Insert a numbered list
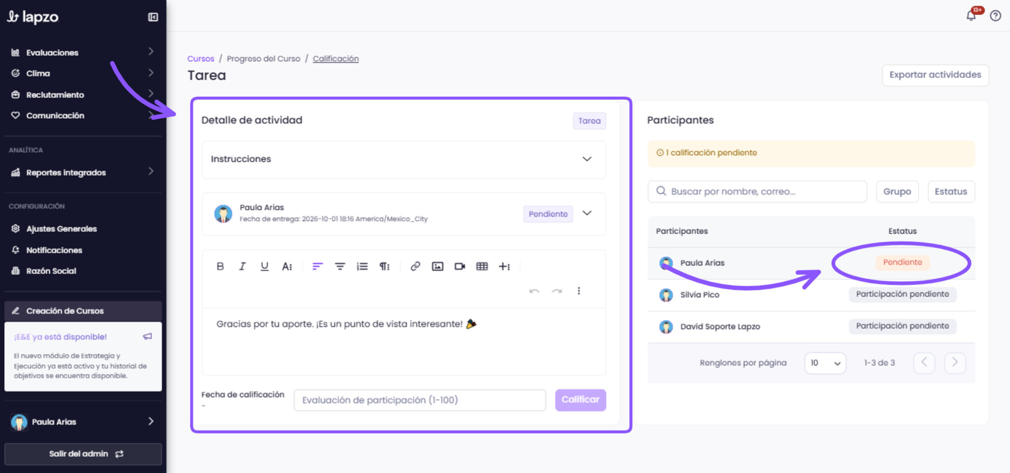Screen dimensions: 1010x473 (362, 266)
